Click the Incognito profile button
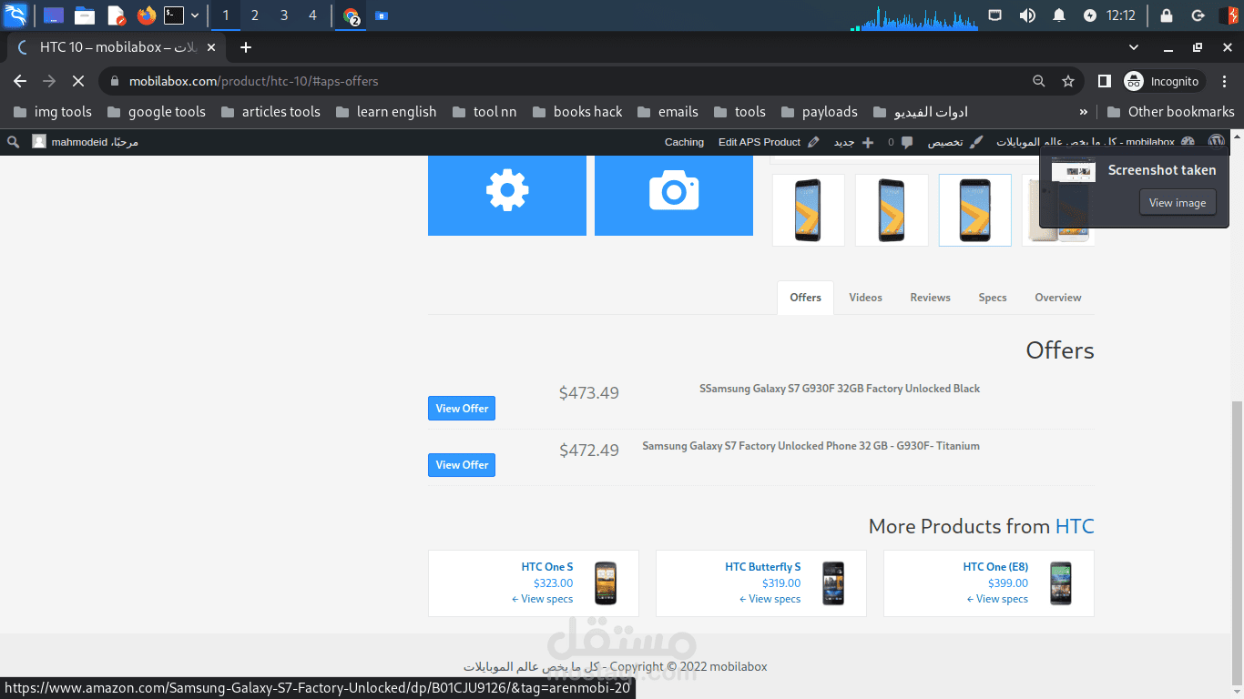The height and width of the screenshot is (699, 1244). pyautogui.click(x=1162, y=81)
